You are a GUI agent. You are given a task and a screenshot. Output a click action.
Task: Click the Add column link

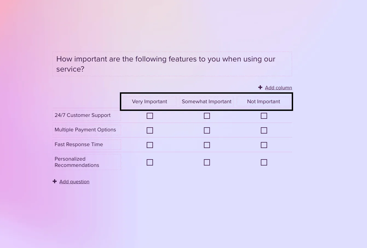click(x=278, y=88)
